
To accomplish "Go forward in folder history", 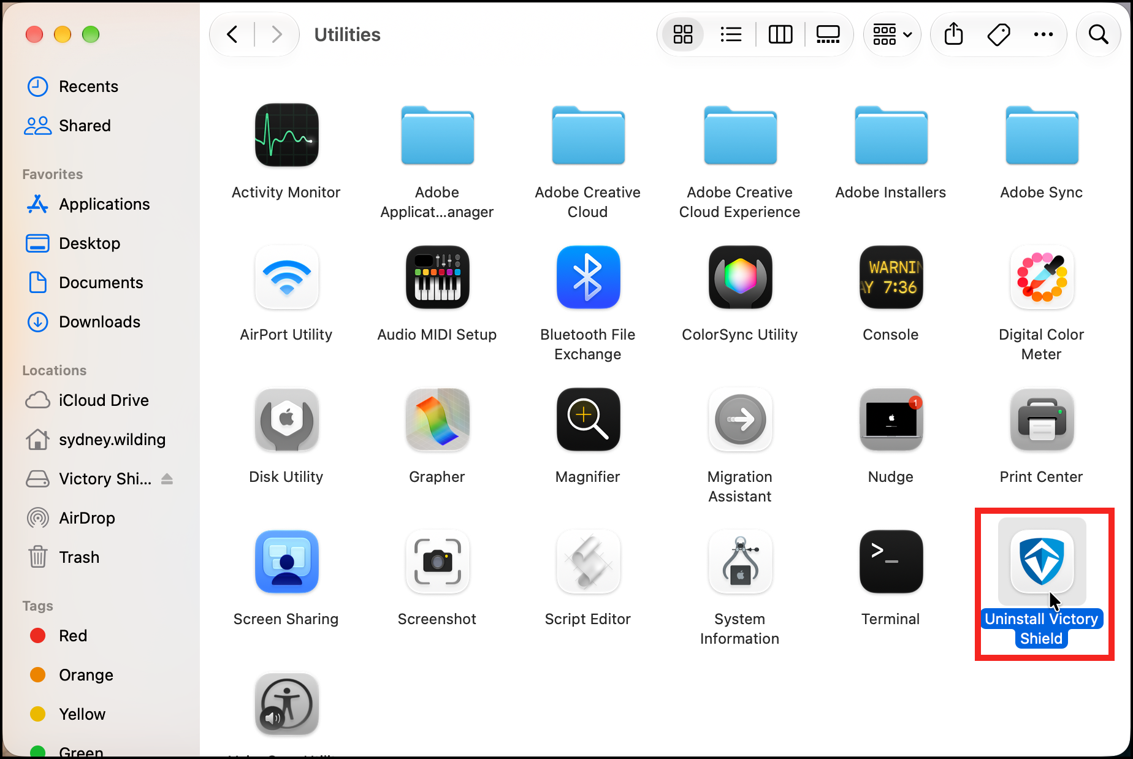I will click(x=277, y=34).
